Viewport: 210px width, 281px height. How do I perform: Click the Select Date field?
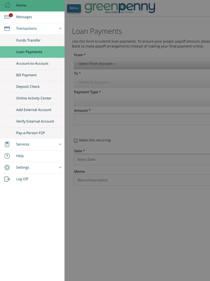tap(142, 160)
